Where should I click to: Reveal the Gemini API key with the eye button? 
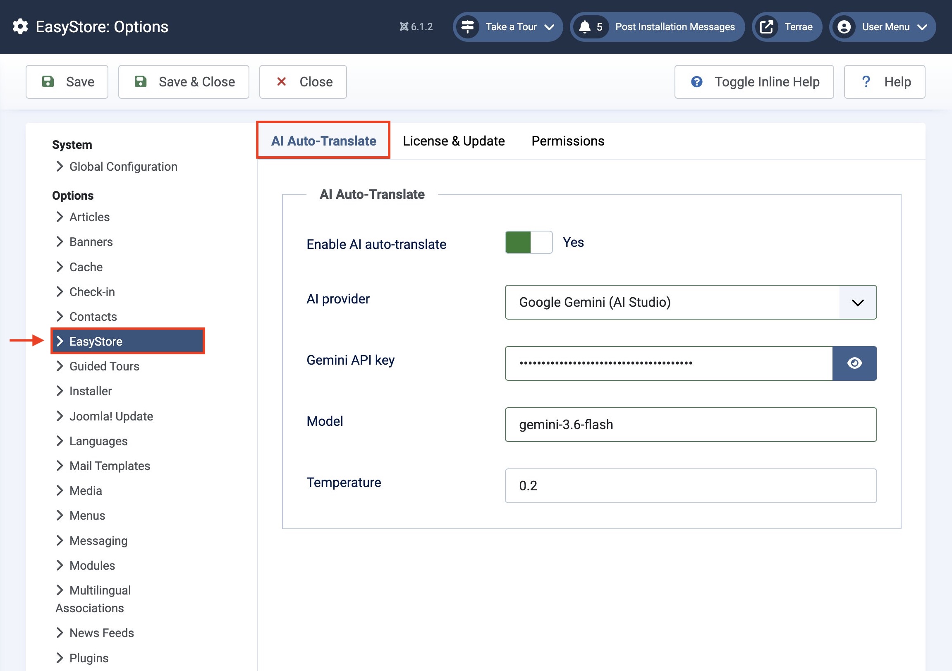click(854, 363)
